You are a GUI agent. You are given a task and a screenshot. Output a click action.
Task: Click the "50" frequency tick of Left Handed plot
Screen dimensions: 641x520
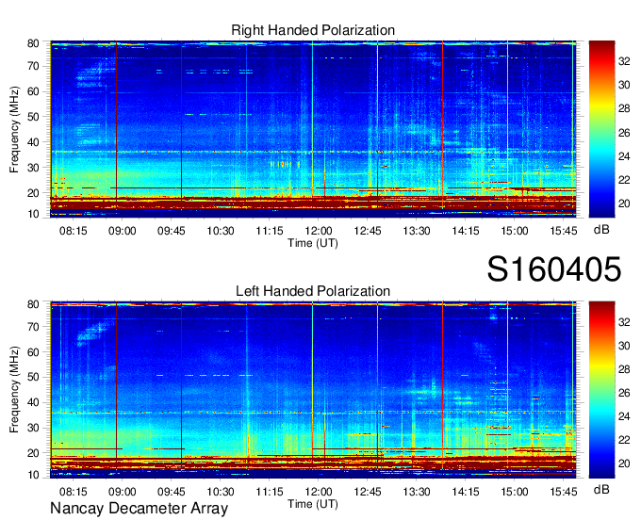(33, 377)
